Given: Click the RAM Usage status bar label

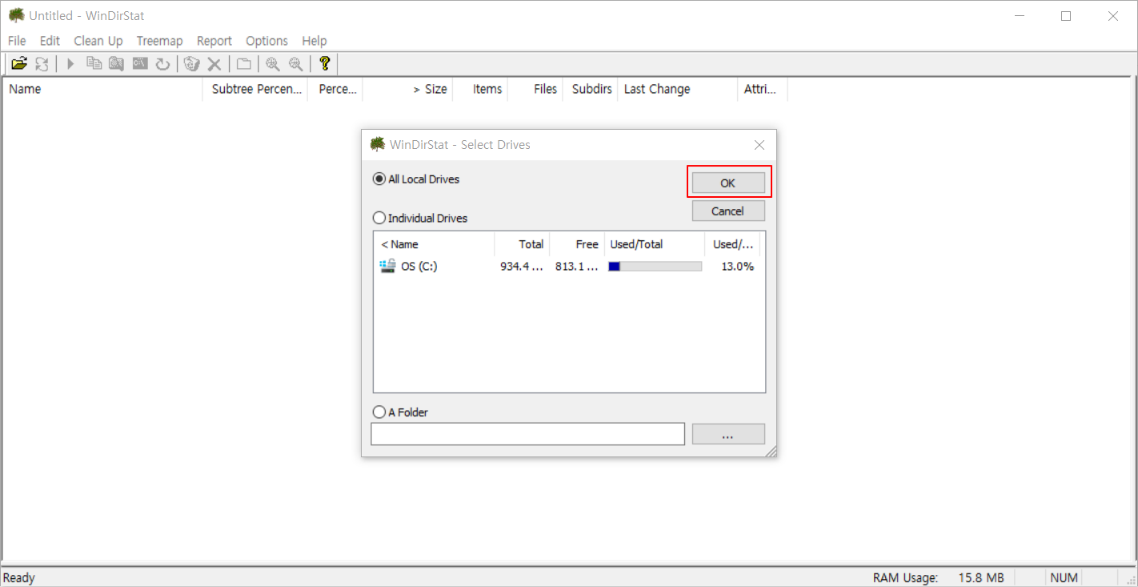Looking at the screenshot, I should (x=905, y=577).
